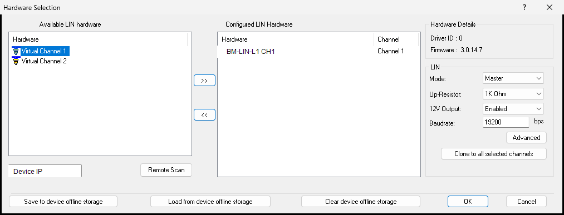Expand the 12V Output dropdown
This screenshot has height=215, width=564.
[513, 108]
